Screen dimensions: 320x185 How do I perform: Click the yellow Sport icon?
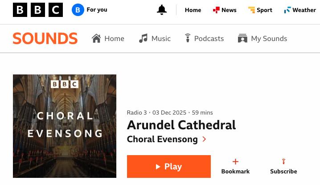[251, 10]
